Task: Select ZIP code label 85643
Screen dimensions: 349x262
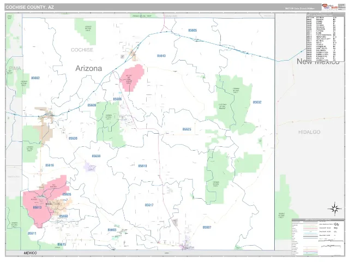Action: pos(161,56)
